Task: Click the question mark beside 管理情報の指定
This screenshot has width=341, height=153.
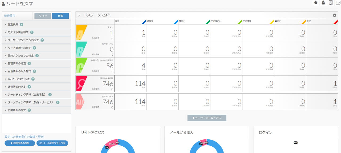Action: coord(29,63)
